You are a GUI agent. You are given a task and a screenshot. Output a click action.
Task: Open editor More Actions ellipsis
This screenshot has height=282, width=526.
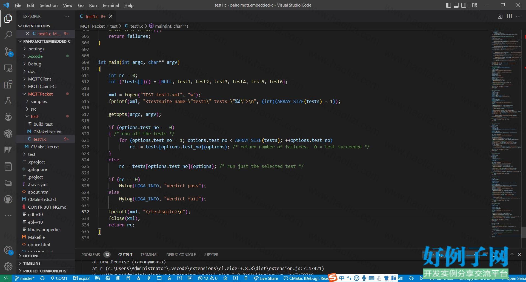pos(518,16)
